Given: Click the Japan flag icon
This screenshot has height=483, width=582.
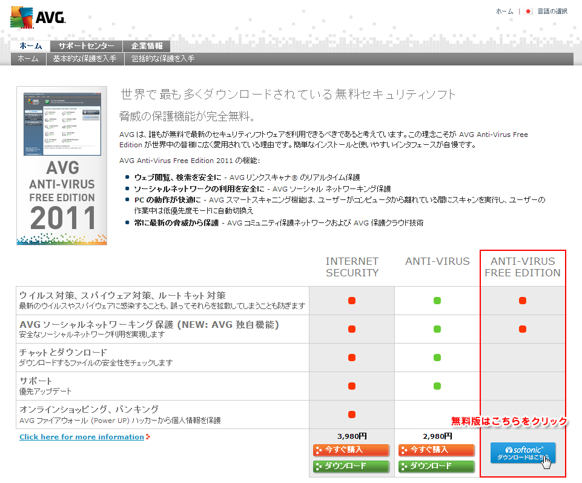Looking at the screenshot, I should pyautogui.click(x=528, y=12).
